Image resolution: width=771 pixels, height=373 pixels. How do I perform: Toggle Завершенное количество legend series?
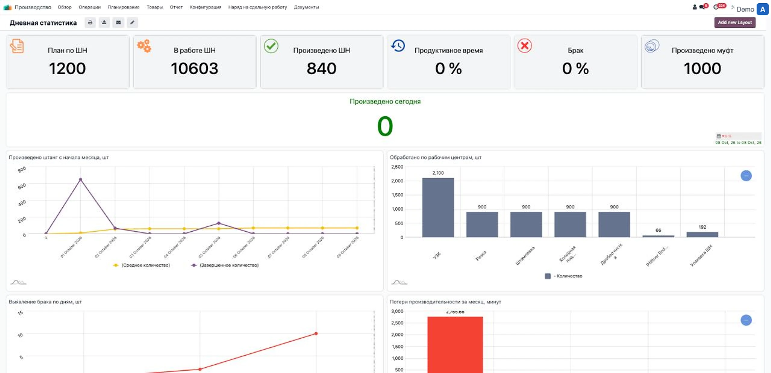click(225, 265)
